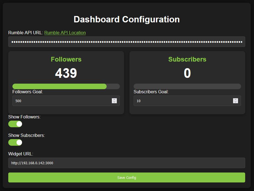Click the Widget URL label
Viewport: 254px width, 191px height.
[21, 154]
